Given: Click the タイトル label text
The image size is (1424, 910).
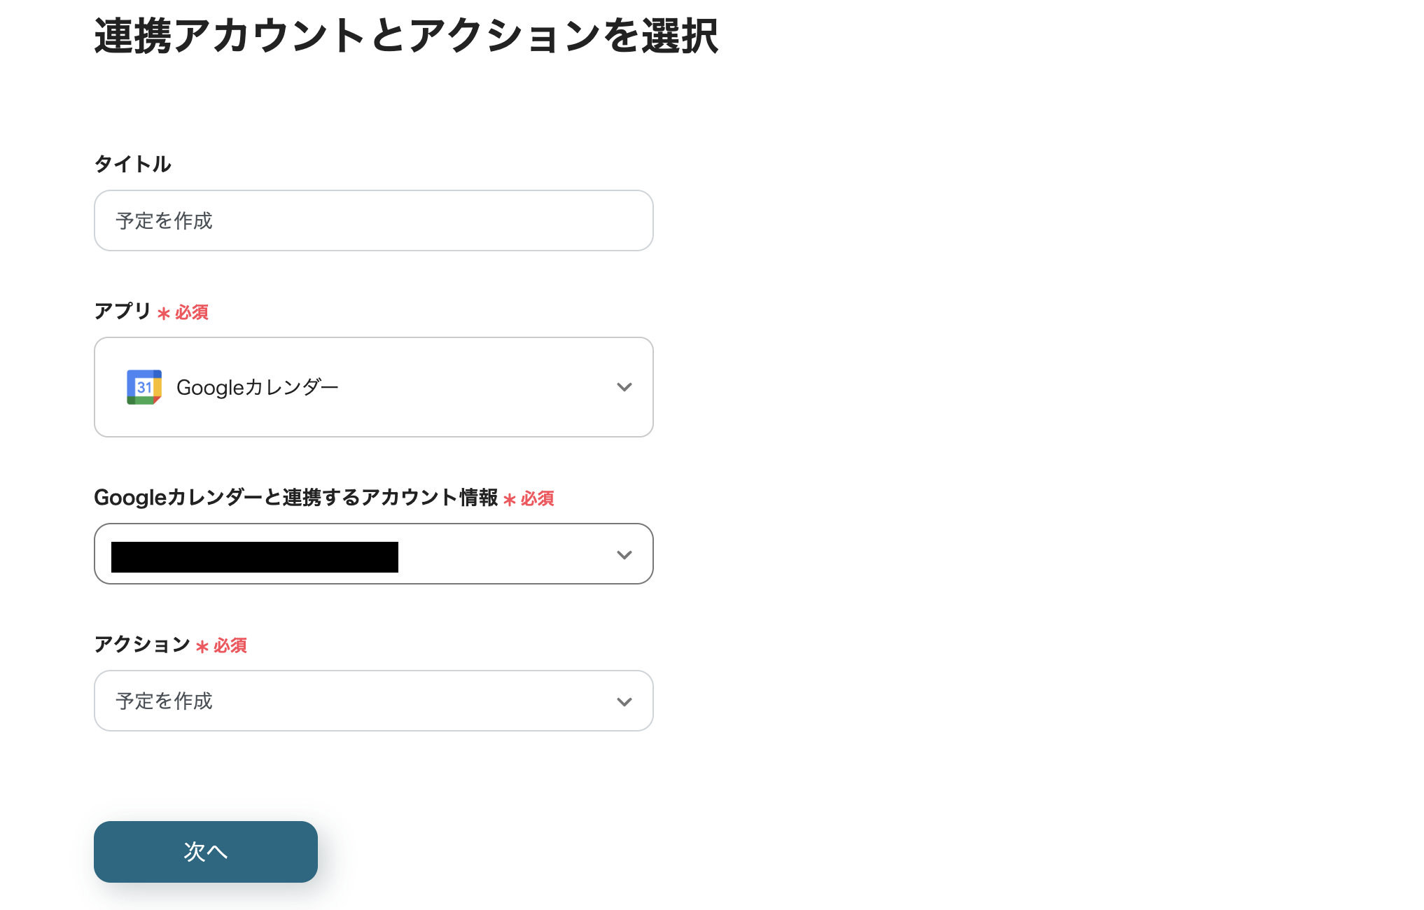Looking at the screenshot, I should pos(132,164).
